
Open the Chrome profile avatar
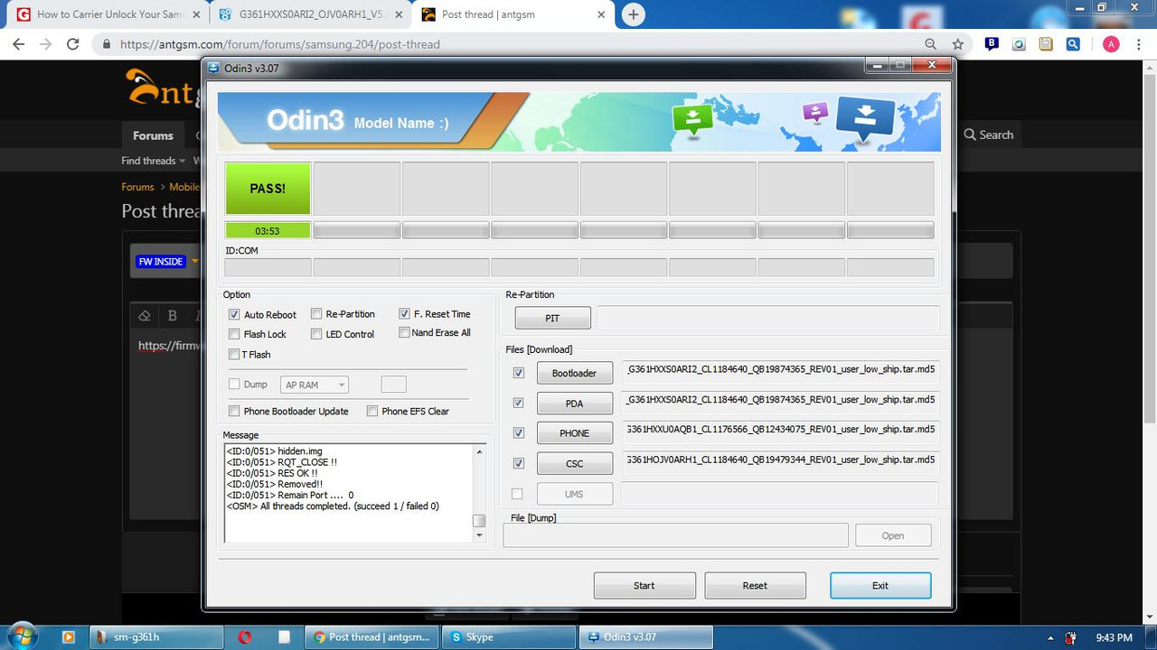tap(1111, 44)
